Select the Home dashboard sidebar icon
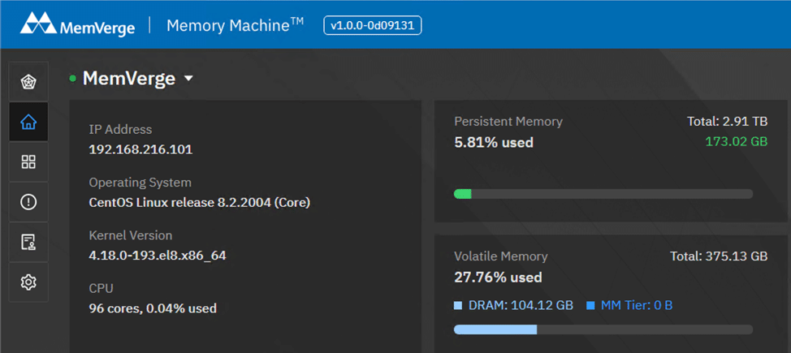Viewport: 791px width, 353px height. 28,122
